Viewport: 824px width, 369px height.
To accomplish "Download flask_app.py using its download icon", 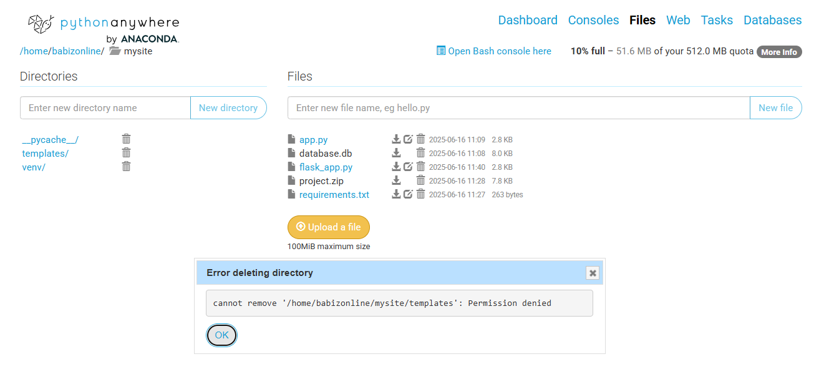I will [396, 167].
